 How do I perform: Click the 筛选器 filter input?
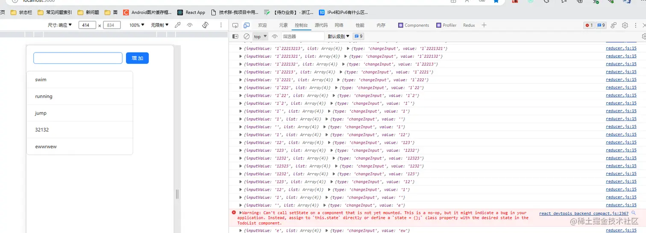[x=302, y=36]
